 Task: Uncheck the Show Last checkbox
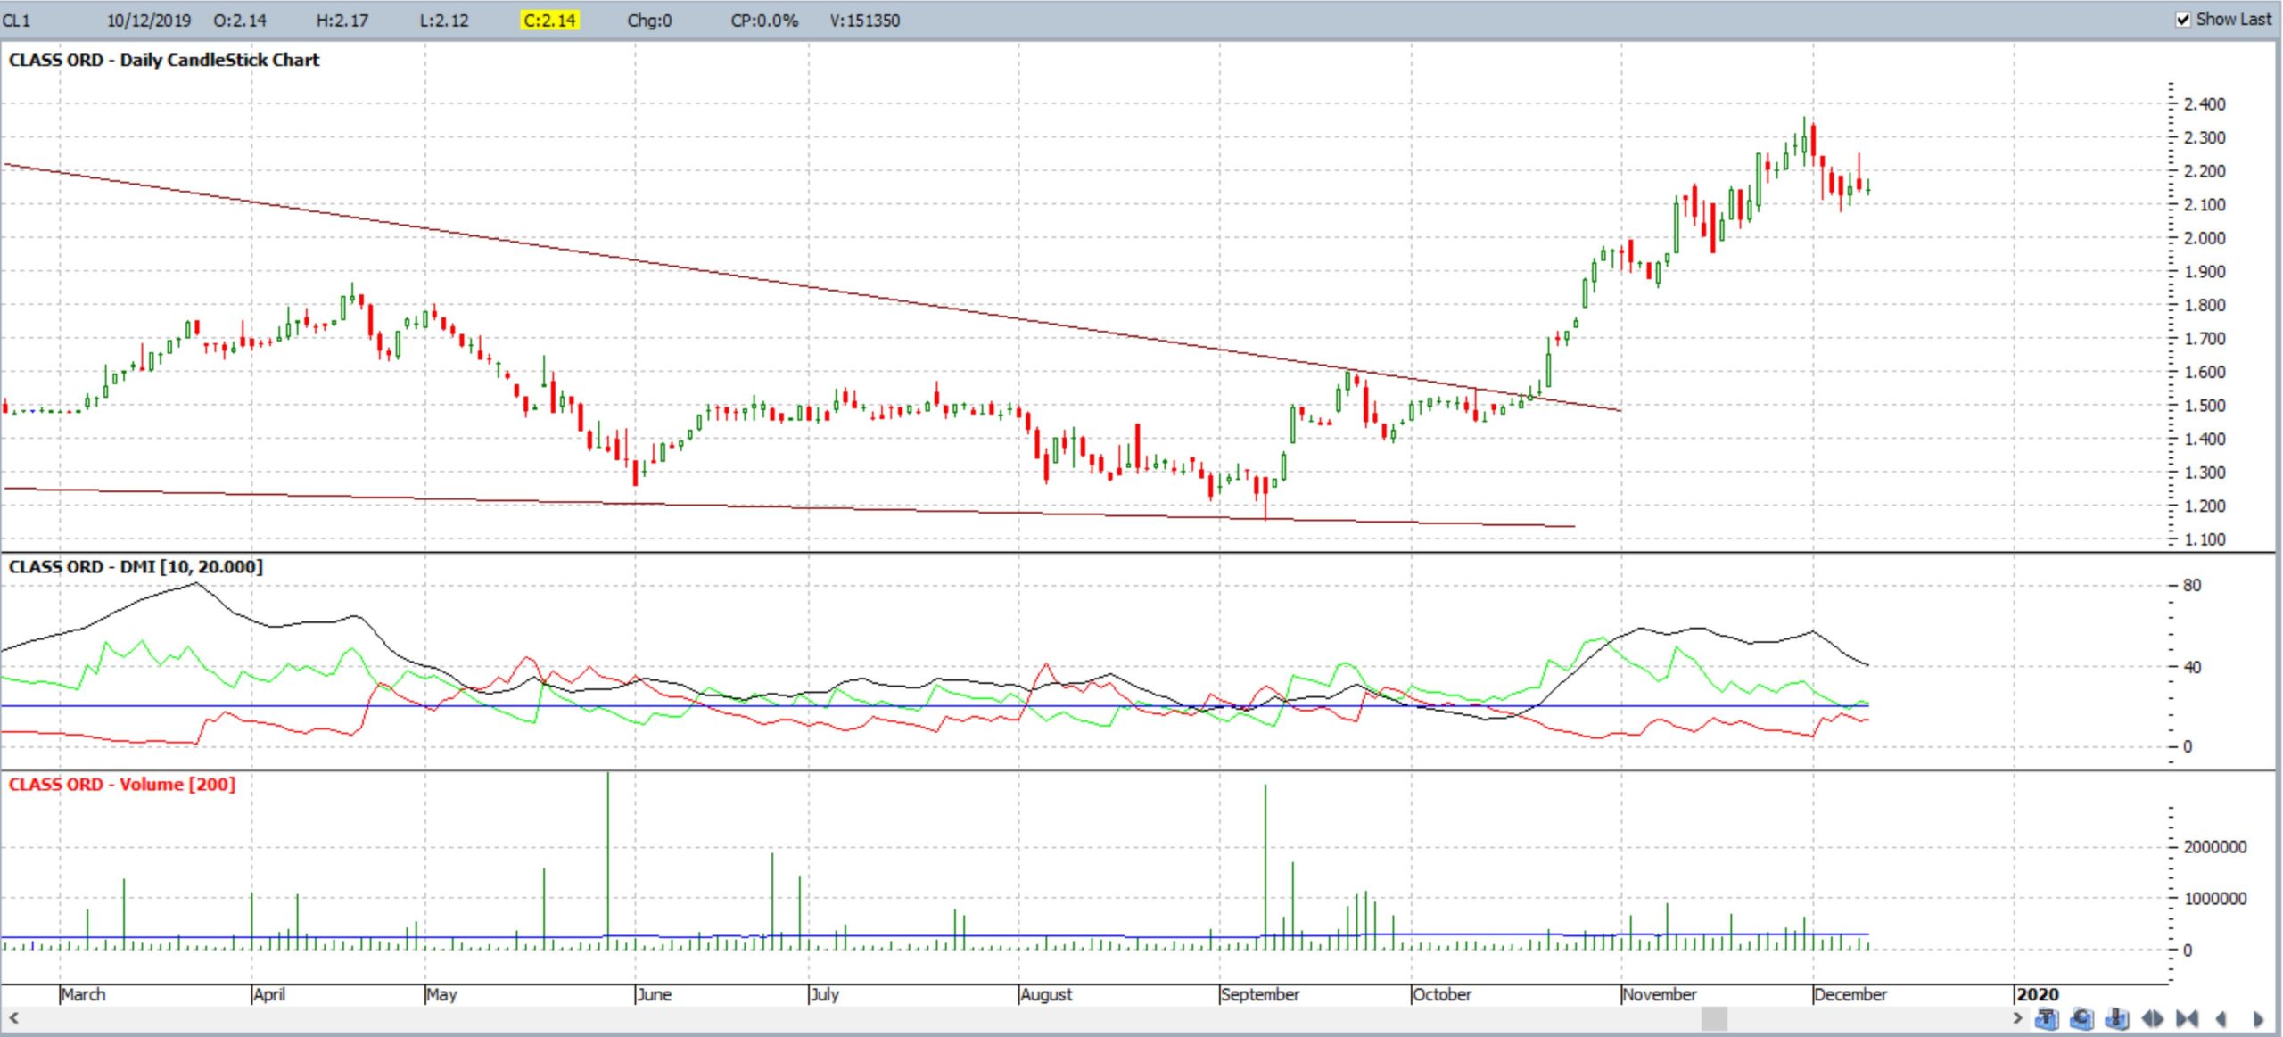click(x=2182, y=20)
